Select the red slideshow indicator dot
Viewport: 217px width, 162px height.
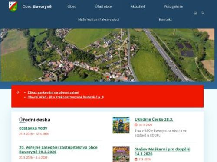click(x=108, y=77)
